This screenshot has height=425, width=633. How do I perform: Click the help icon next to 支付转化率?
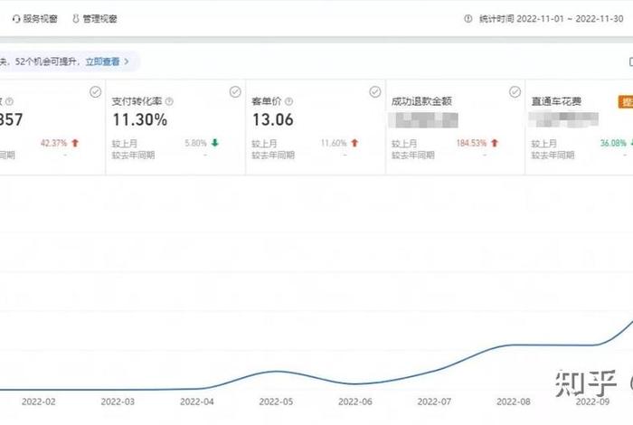[x=170, y=101]
